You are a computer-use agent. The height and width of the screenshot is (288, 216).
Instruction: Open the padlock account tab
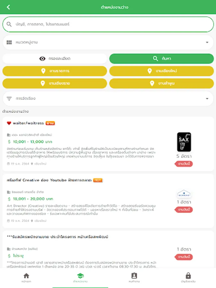(188, 276)
